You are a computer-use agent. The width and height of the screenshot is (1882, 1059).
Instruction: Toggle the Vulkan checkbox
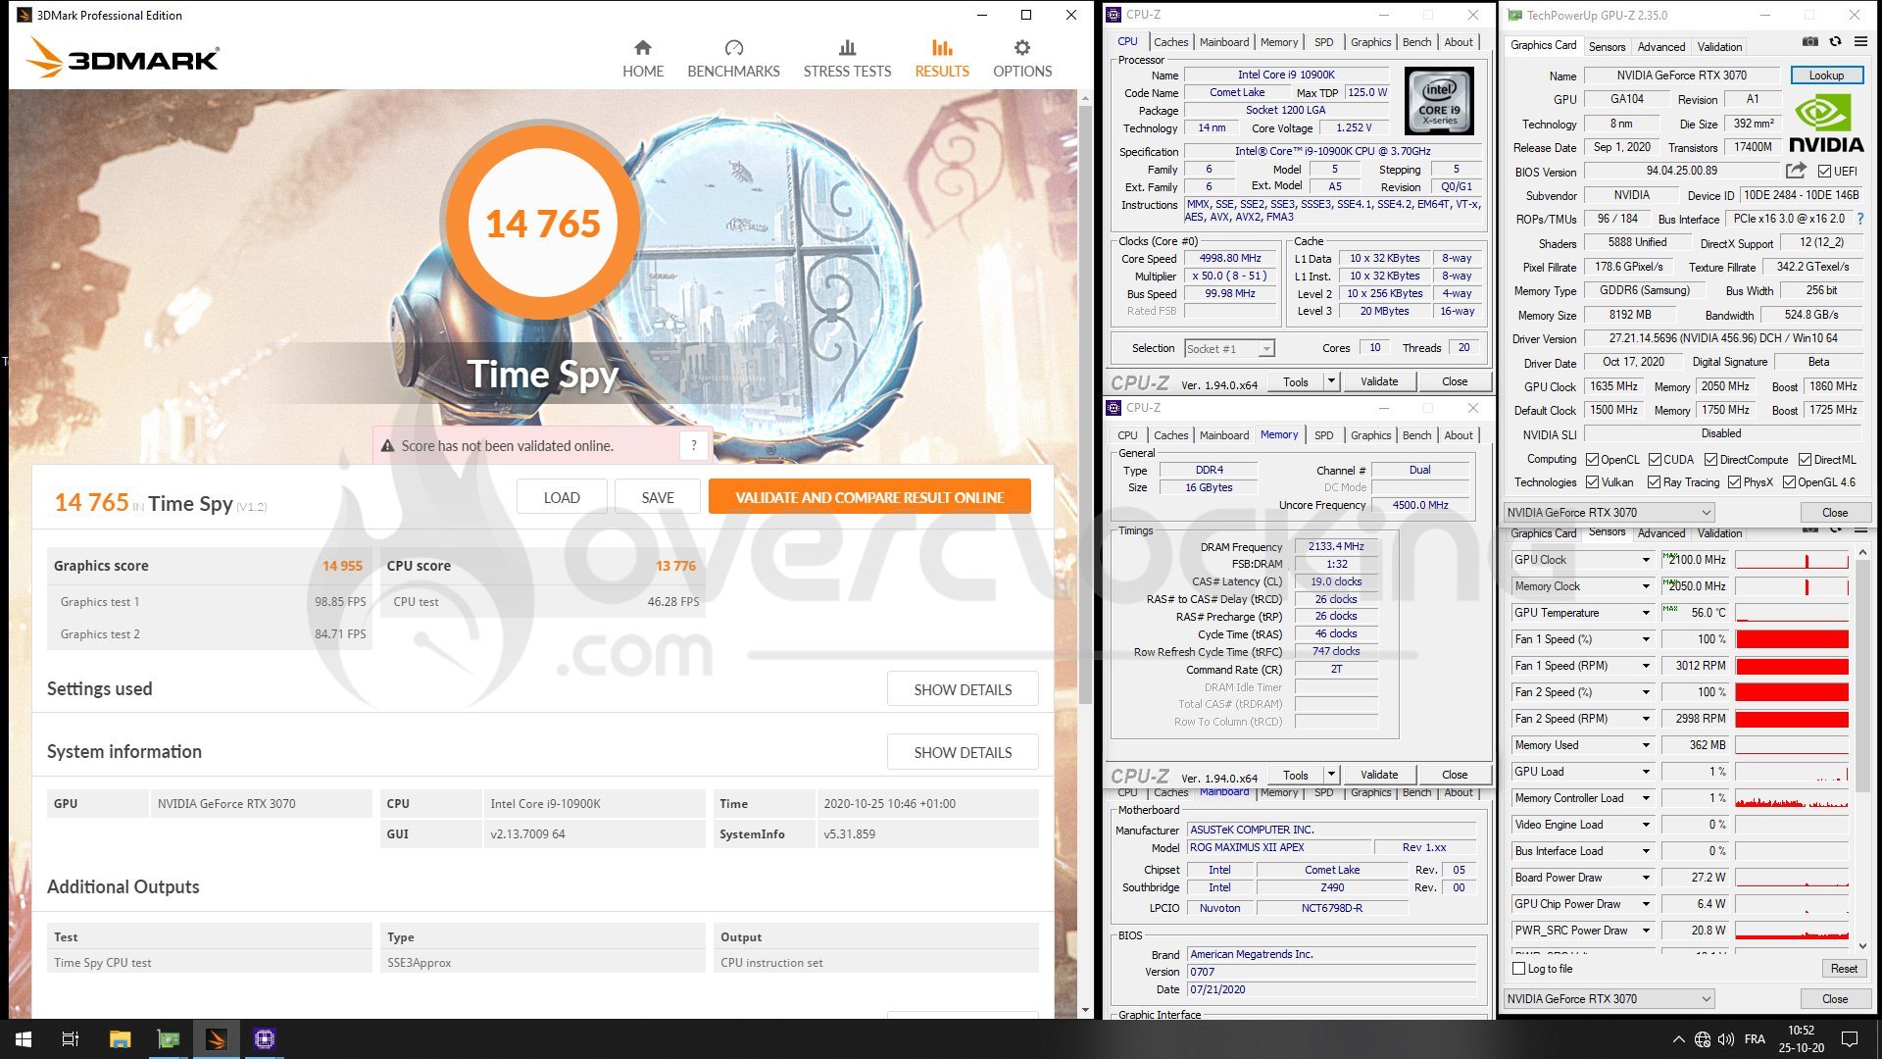1592,482
